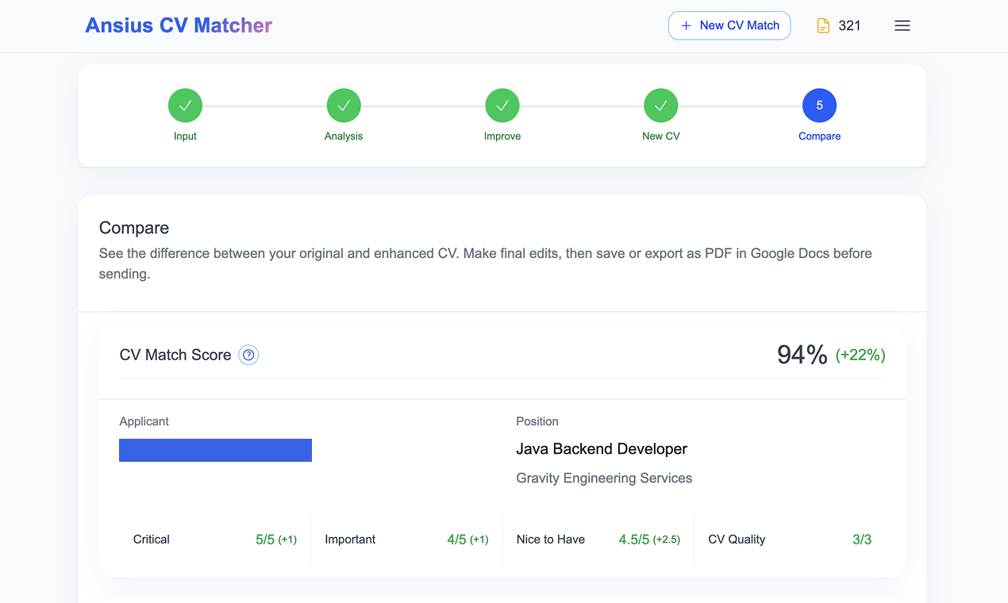The height and width of the screenshot is (603, 1008).
Task: Go to the Analysis step circle
Action: click(344, 106)
